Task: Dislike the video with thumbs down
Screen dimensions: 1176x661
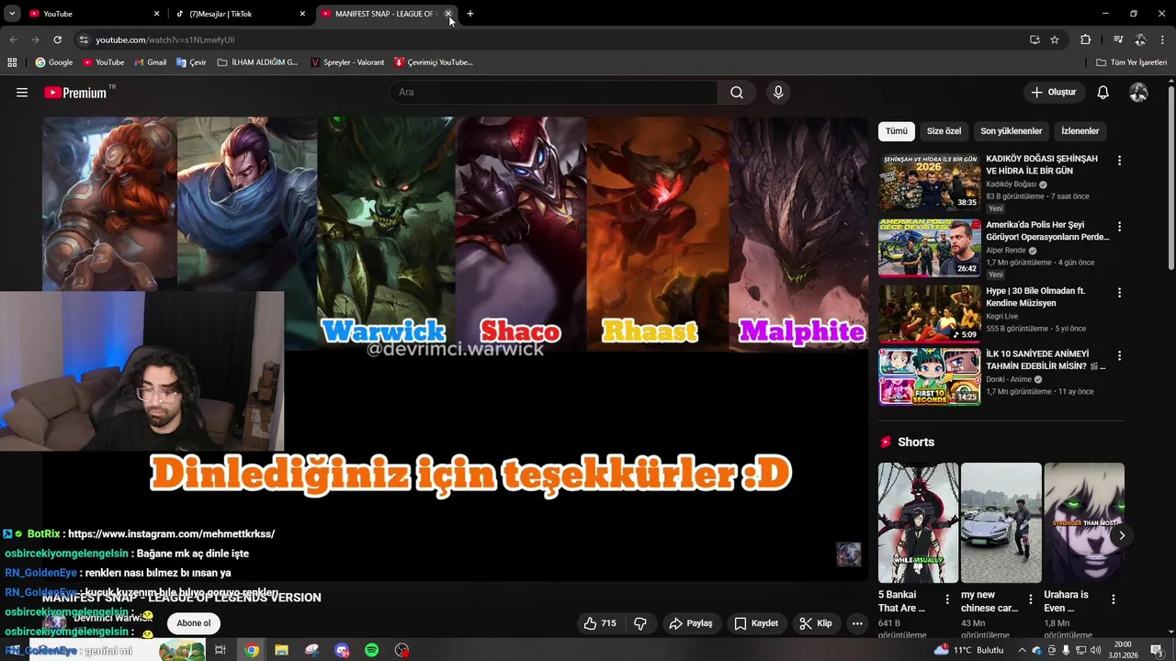Action: click(640, 623)
